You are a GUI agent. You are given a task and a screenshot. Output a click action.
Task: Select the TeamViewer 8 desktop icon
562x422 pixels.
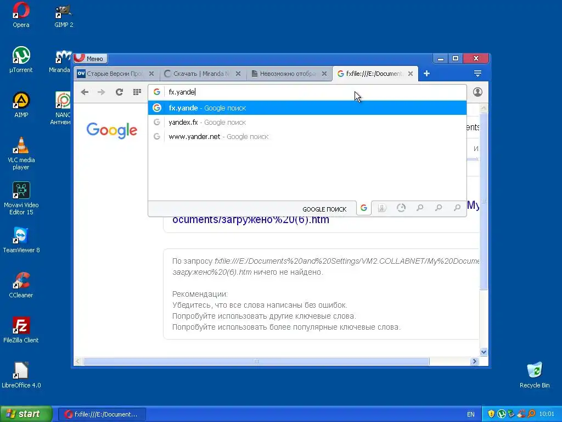click(21, 240)
